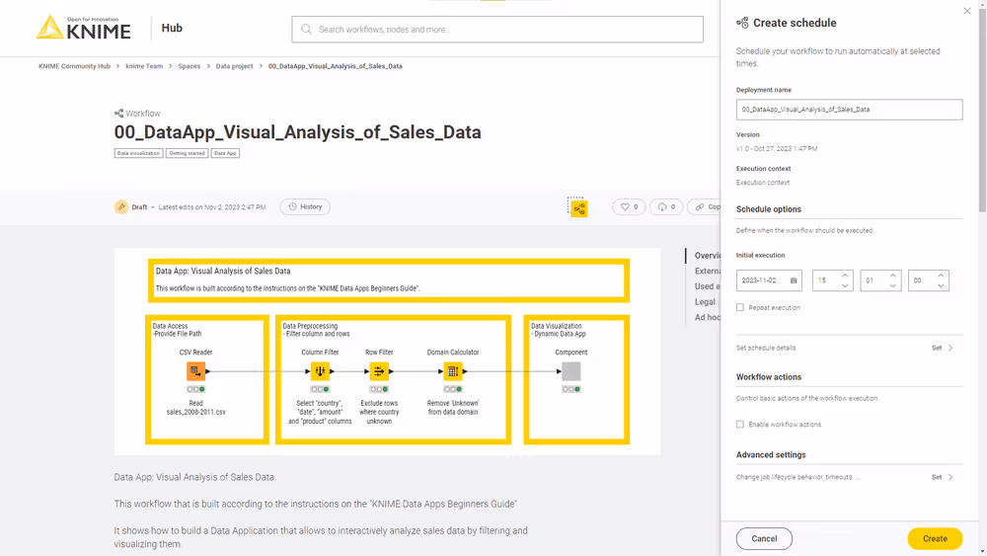Click the gray Component node
The width and height of the screenshot is (987, 556).
[x=570, y=371]
